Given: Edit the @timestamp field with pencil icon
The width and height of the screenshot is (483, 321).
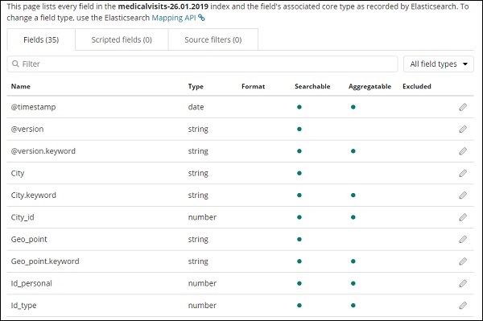Looking at the screenshot, I should click(x=463, y=107).
